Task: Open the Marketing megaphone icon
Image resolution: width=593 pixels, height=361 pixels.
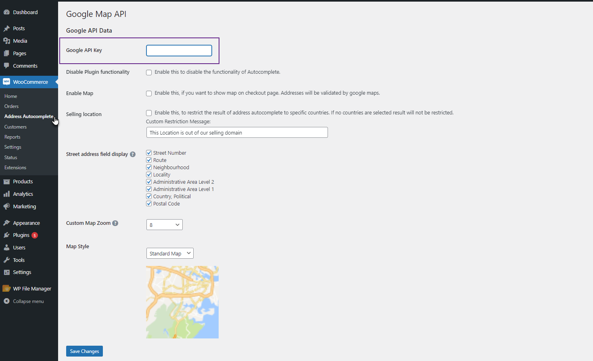Action: coord(7,206)
